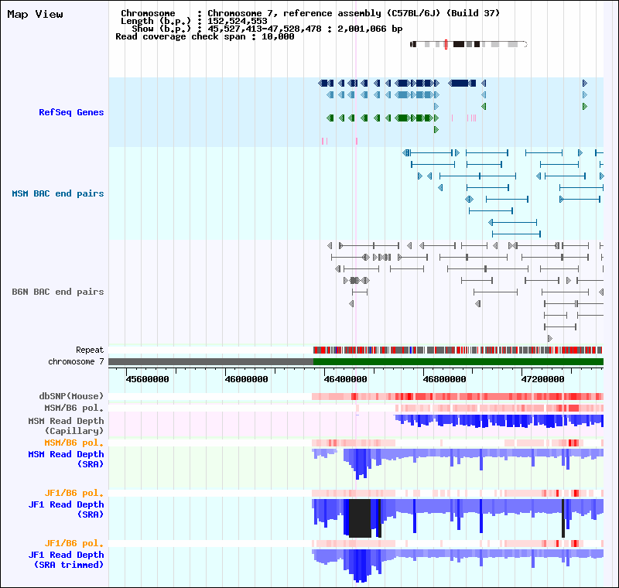
Task: Click the green chromosome 7 assembled-region bar
Action: (458, 362)
